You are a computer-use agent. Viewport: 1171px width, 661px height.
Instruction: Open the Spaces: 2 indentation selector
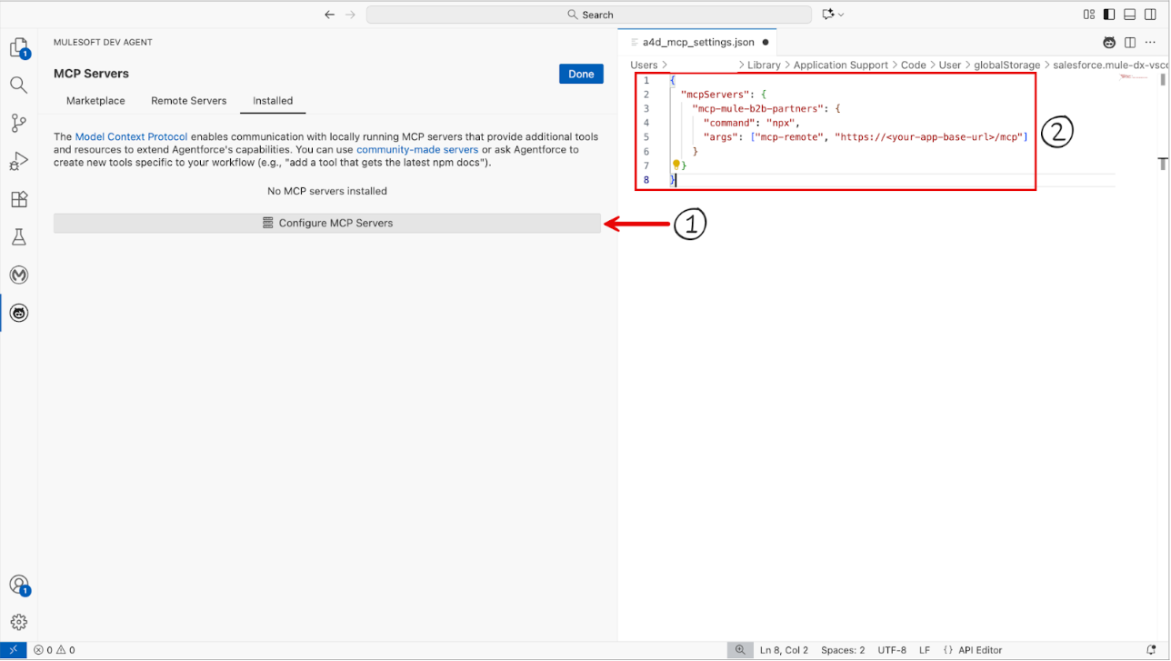[843, 650]
